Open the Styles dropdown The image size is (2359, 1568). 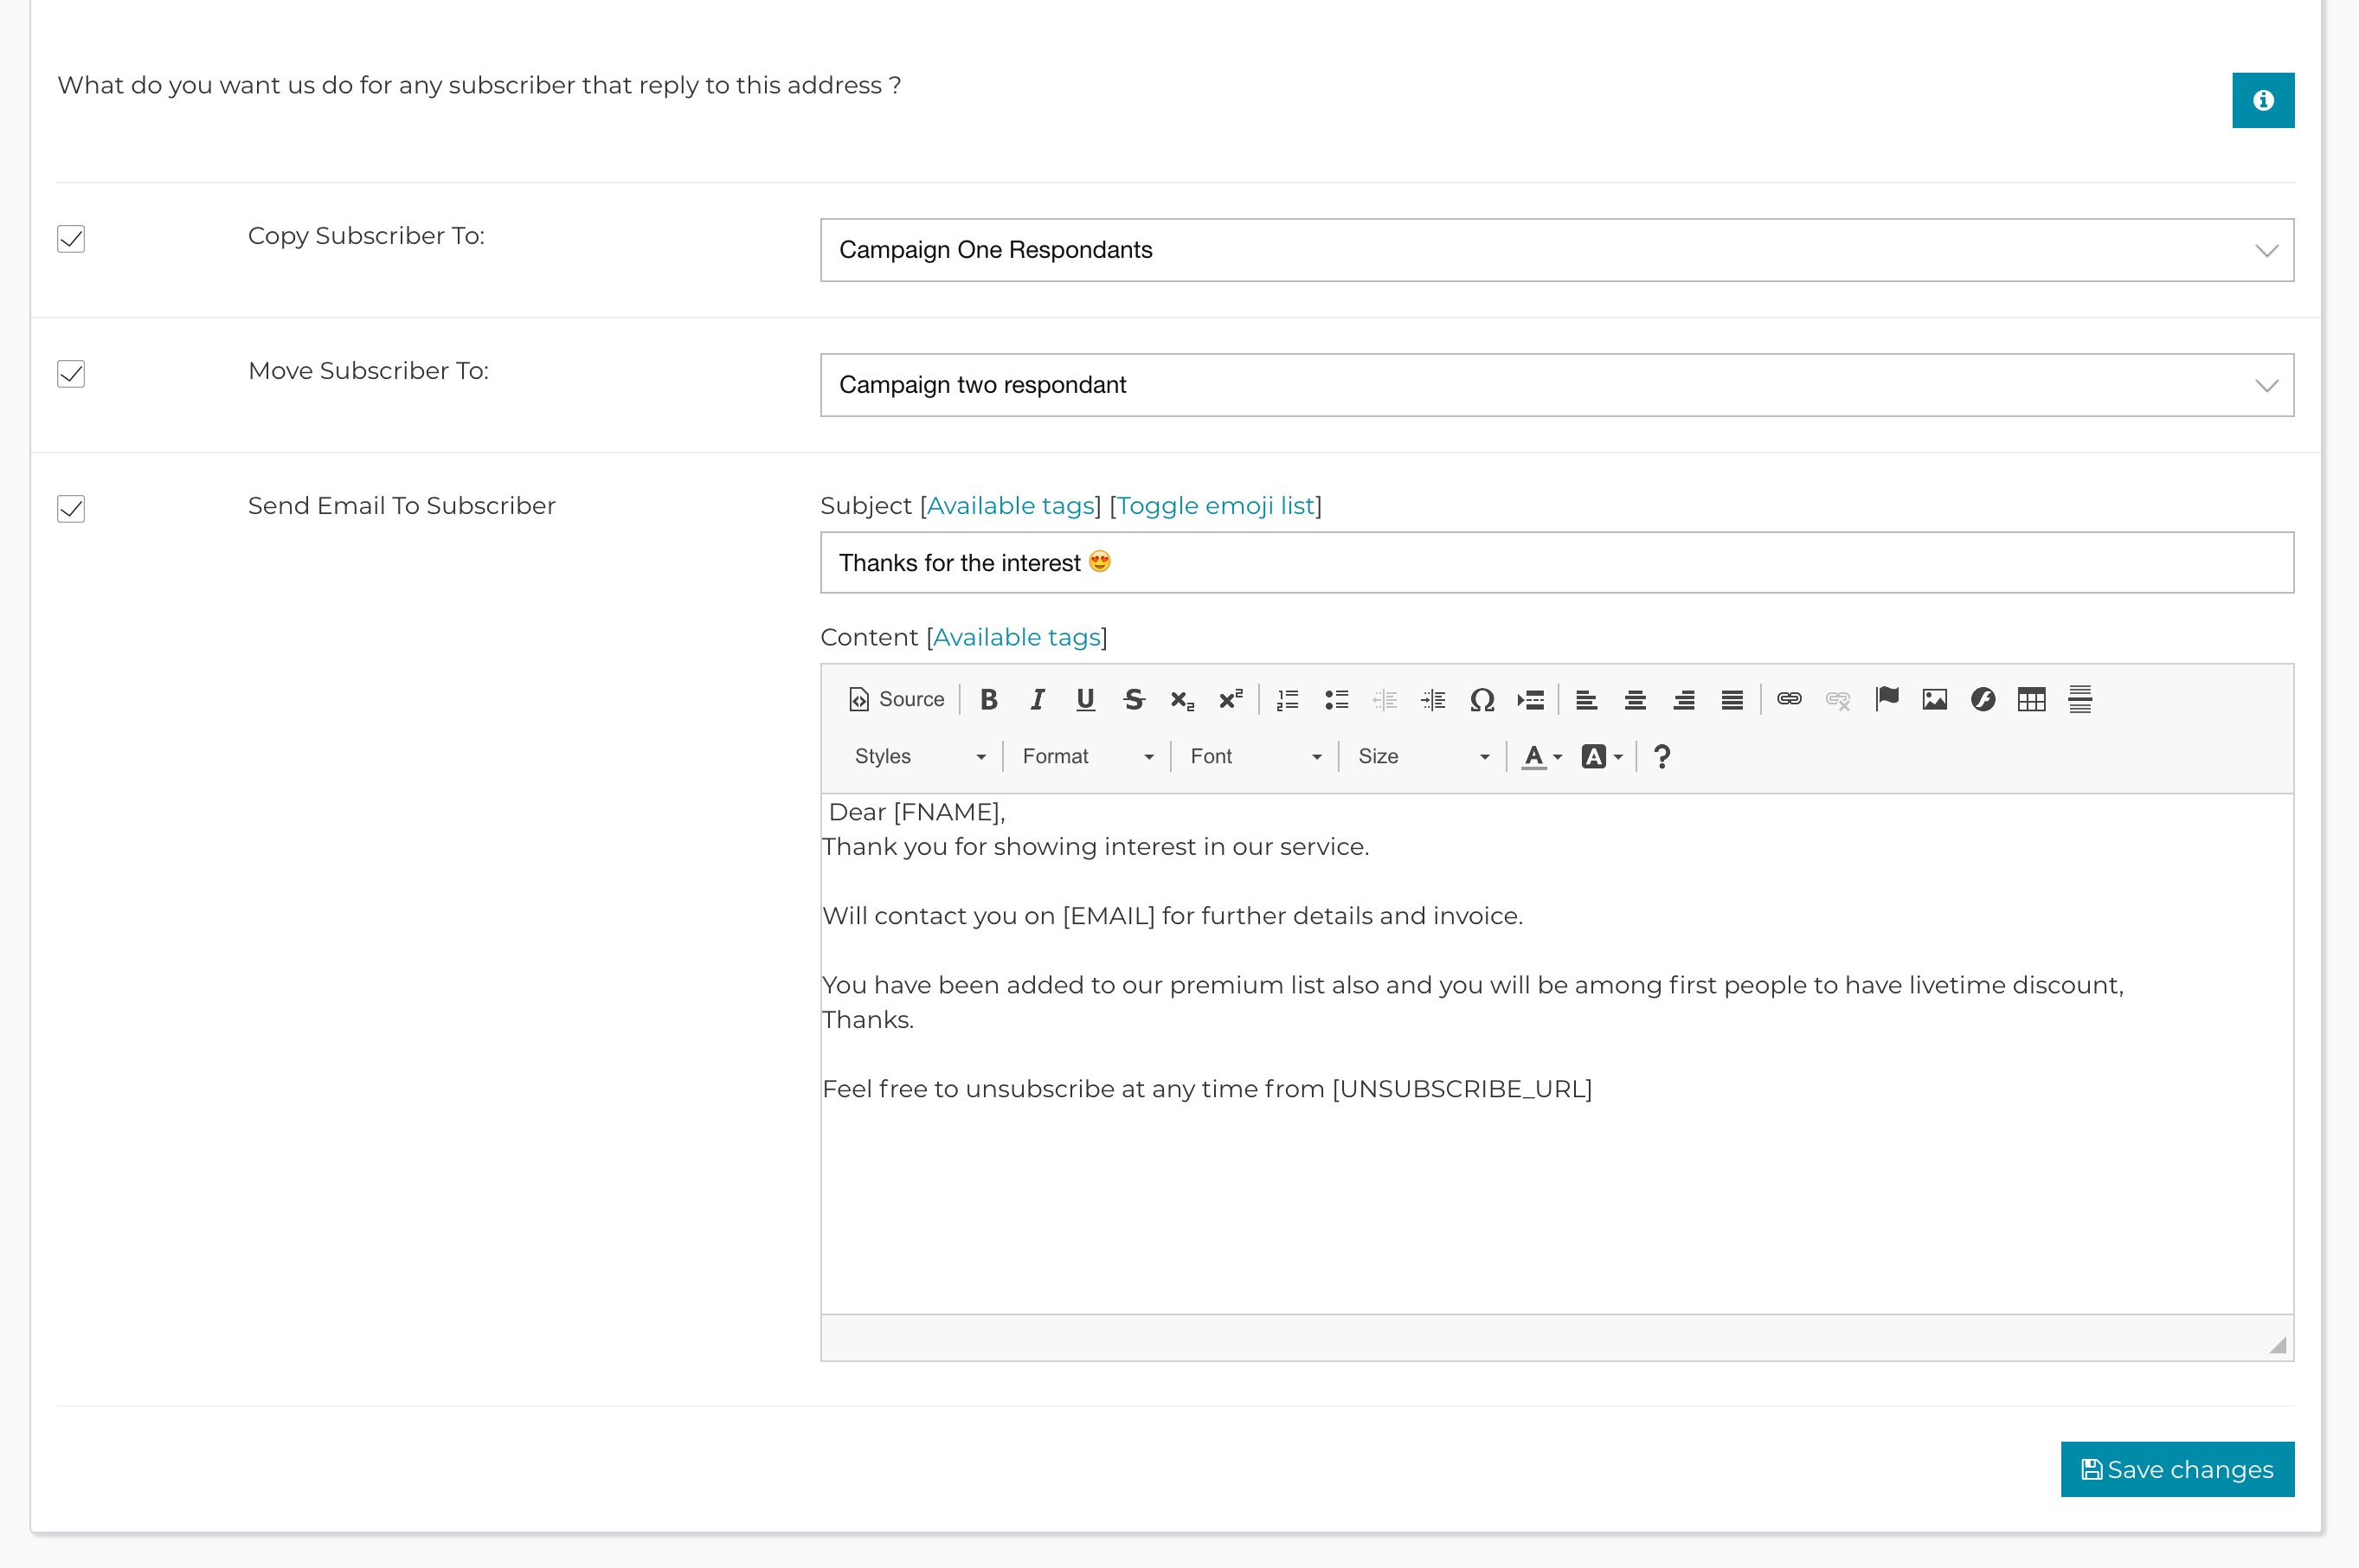pyautogui.click(x=919, y=756)
